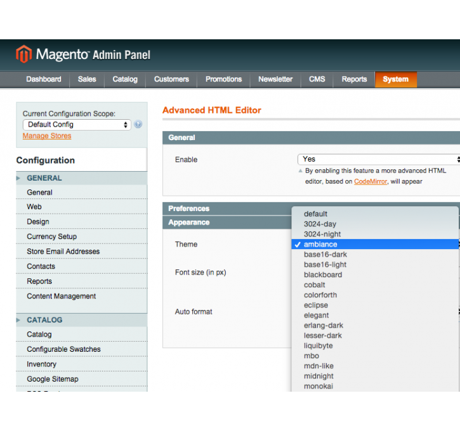Open the Dashboard menu
The width and height of the screenshot is (460, 431).
pyautogui.click(x=44, y=79)
